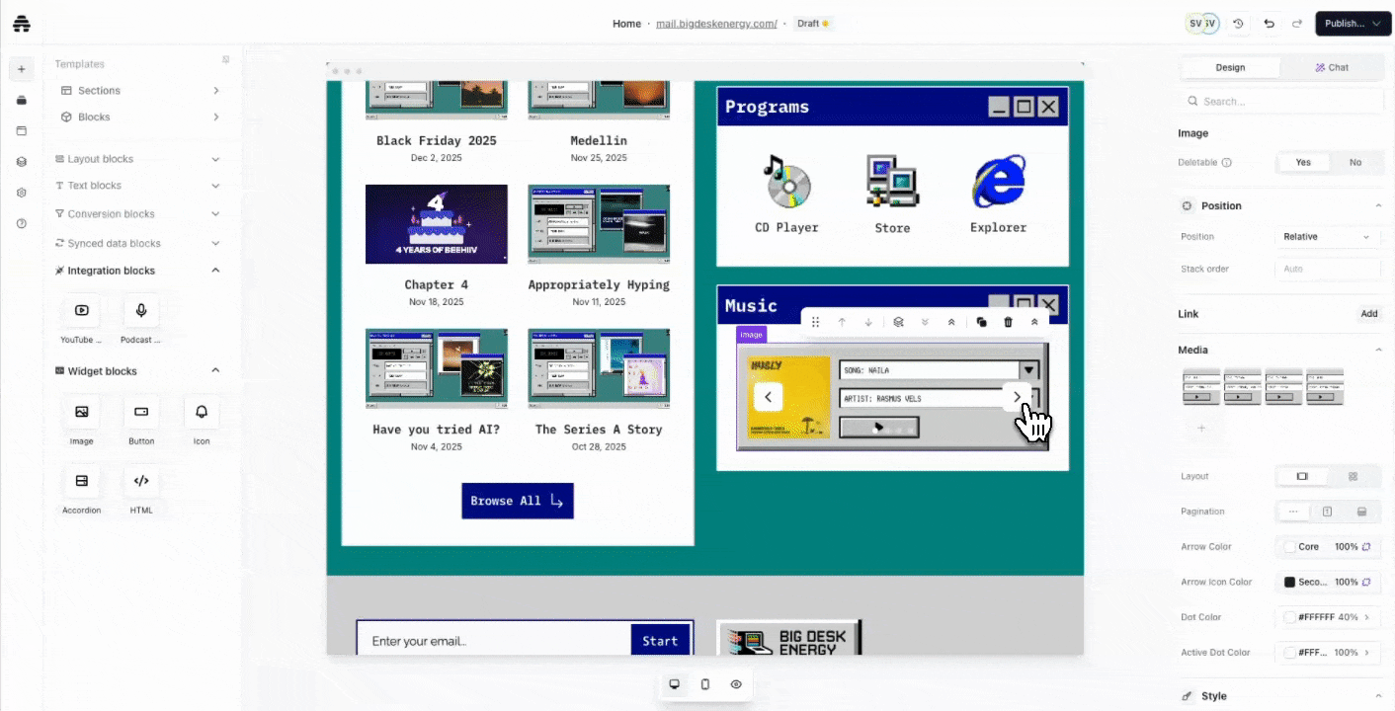Redo the last undone change

1297,24
